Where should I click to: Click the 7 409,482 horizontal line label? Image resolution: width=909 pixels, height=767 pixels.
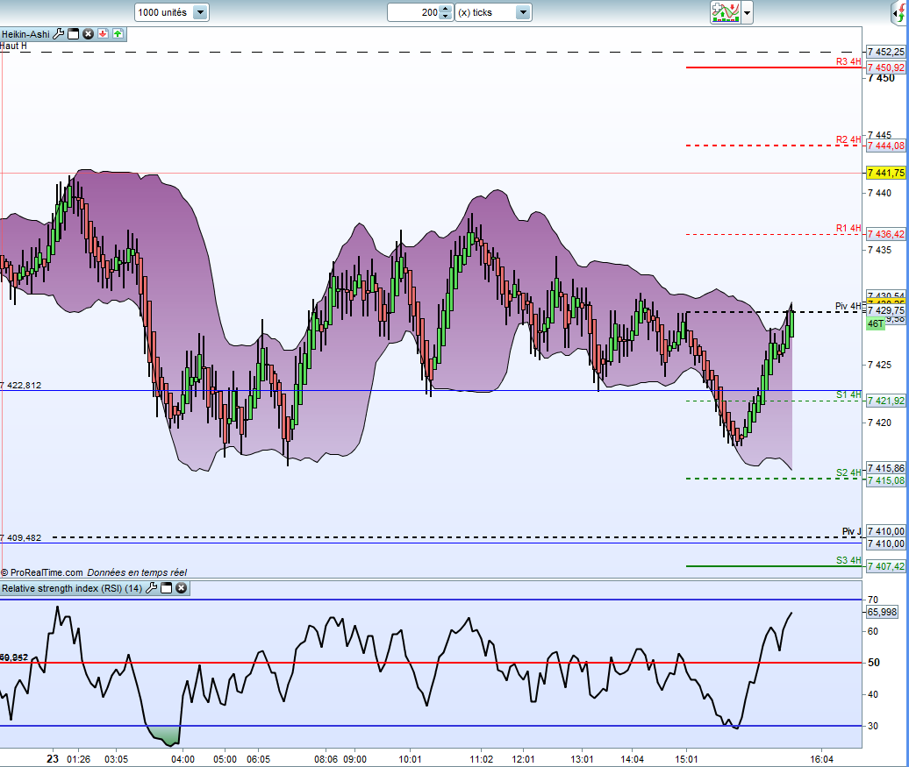21,537
